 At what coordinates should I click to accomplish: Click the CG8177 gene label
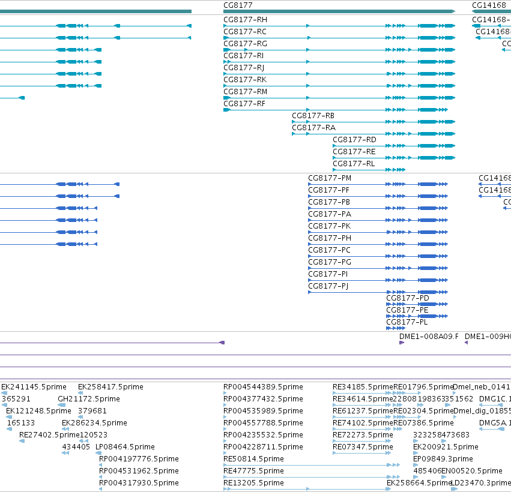click(238, 5)
